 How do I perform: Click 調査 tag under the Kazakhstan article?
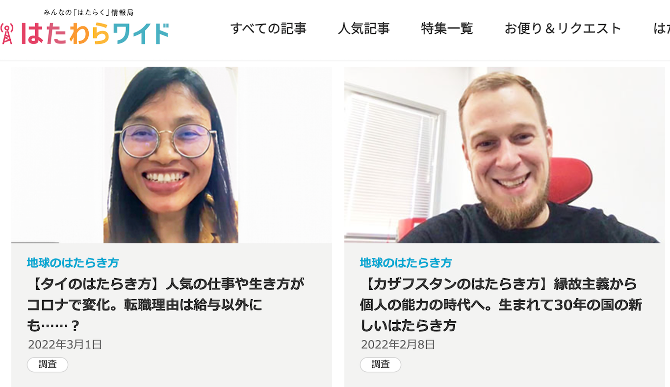pyautogui.click(x=381, y=364)
